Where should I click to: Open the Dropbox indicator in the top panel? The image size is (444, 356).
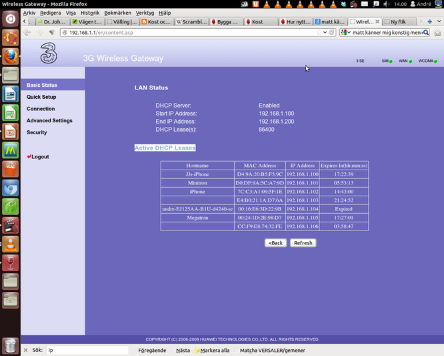coord(343,4)
